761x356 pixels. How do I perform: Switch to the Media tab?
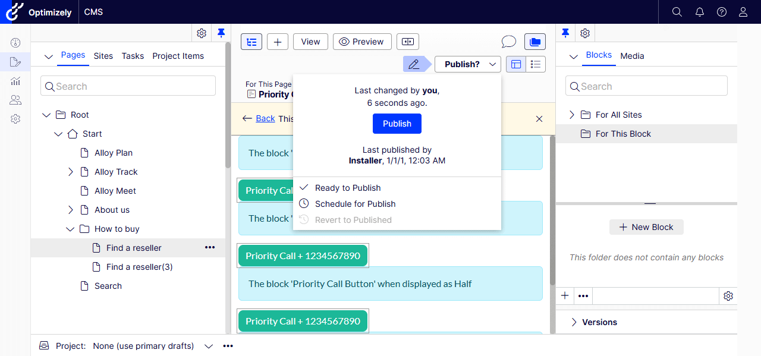click(632, 56)
